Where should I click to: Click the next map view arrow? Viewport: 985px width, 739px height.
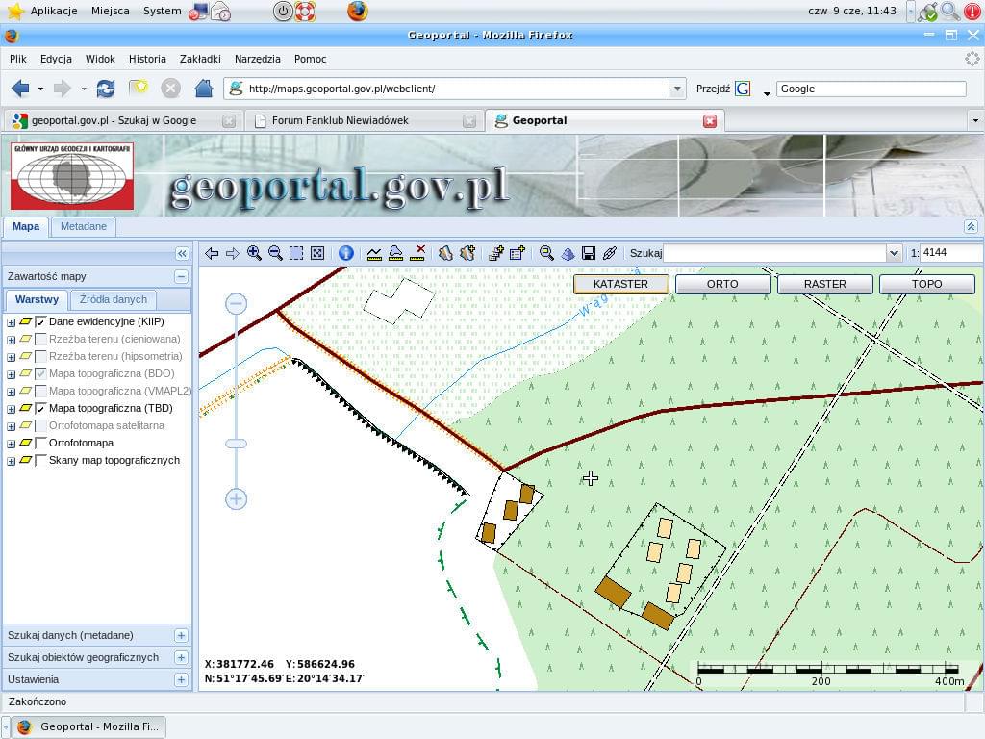tap(233, 253)
